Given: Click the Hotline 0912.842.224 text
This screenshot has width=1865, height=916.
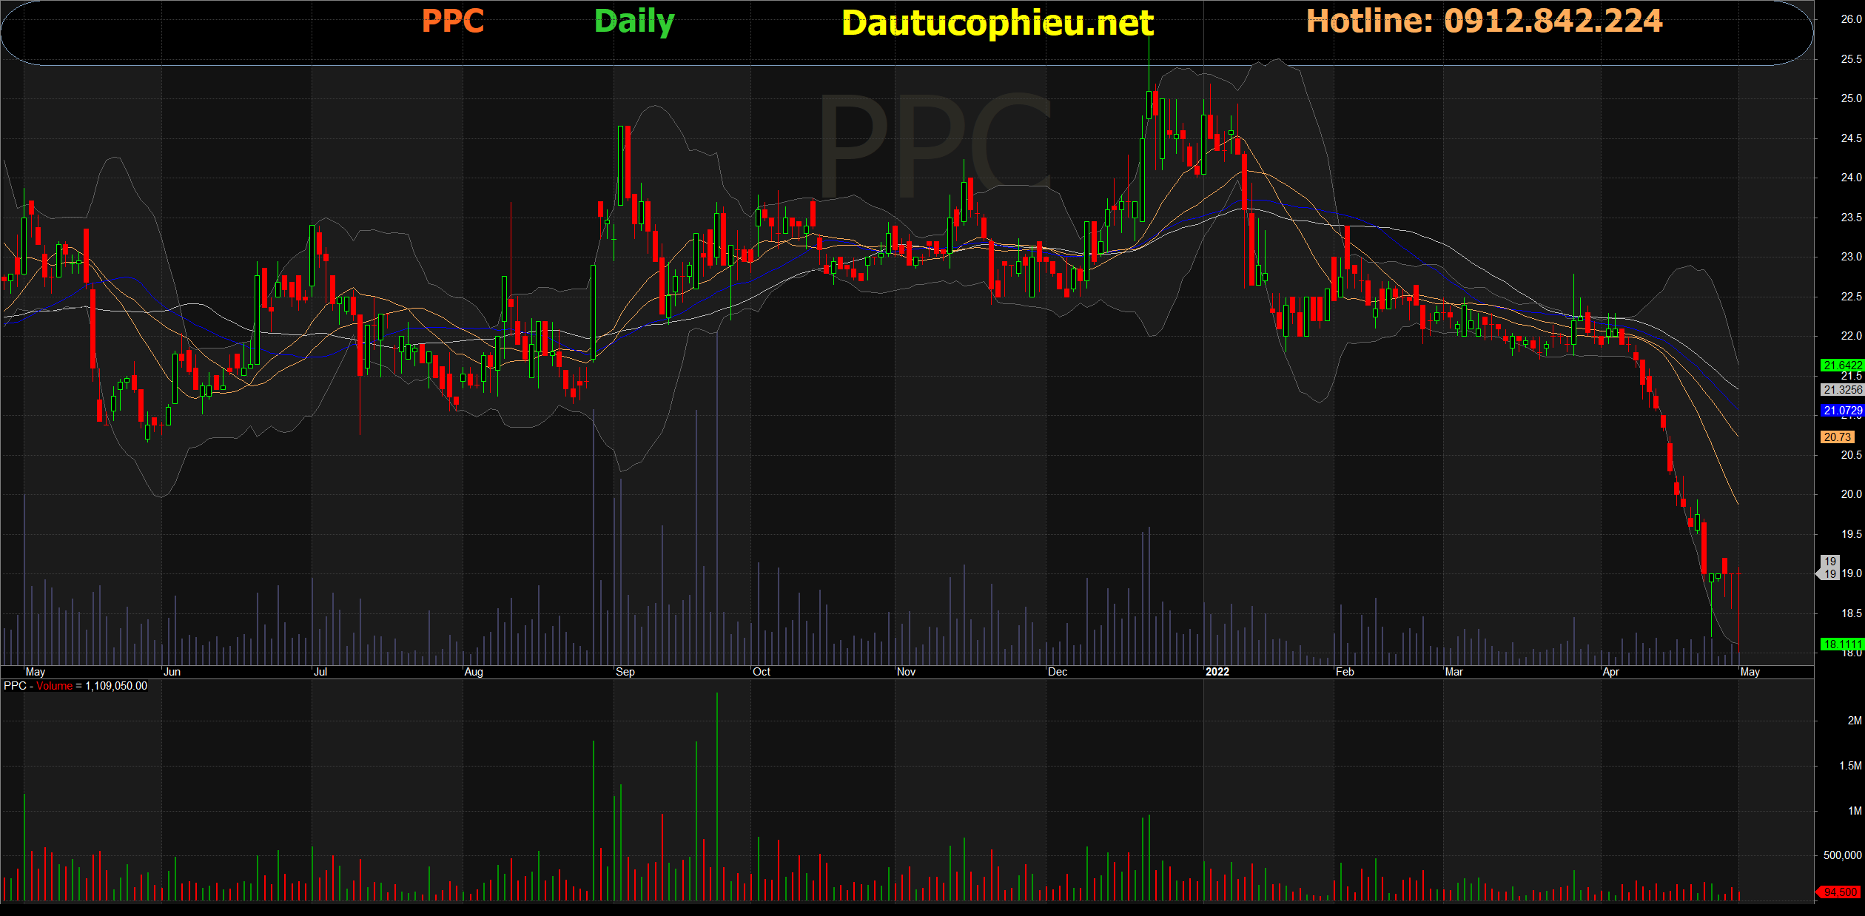Looking at the screenshot, I should 1484,21.
